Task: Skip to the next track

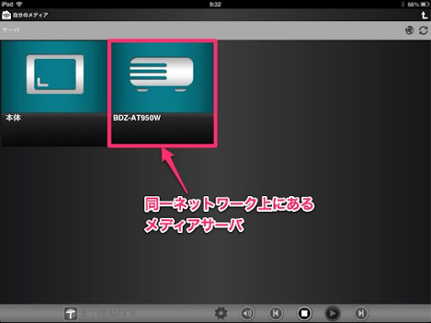Action: tap(361, 313)
